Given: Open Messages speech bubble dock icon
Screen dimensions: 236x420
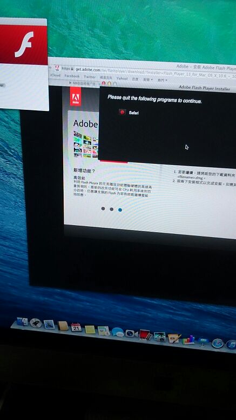Looking at the screenshot, I should point(118,332).
